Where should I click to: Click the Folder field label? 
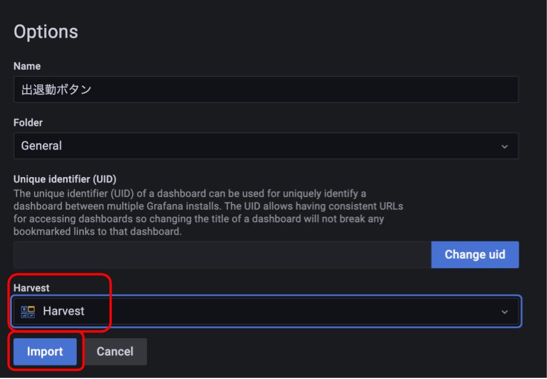tap(28, 123)
